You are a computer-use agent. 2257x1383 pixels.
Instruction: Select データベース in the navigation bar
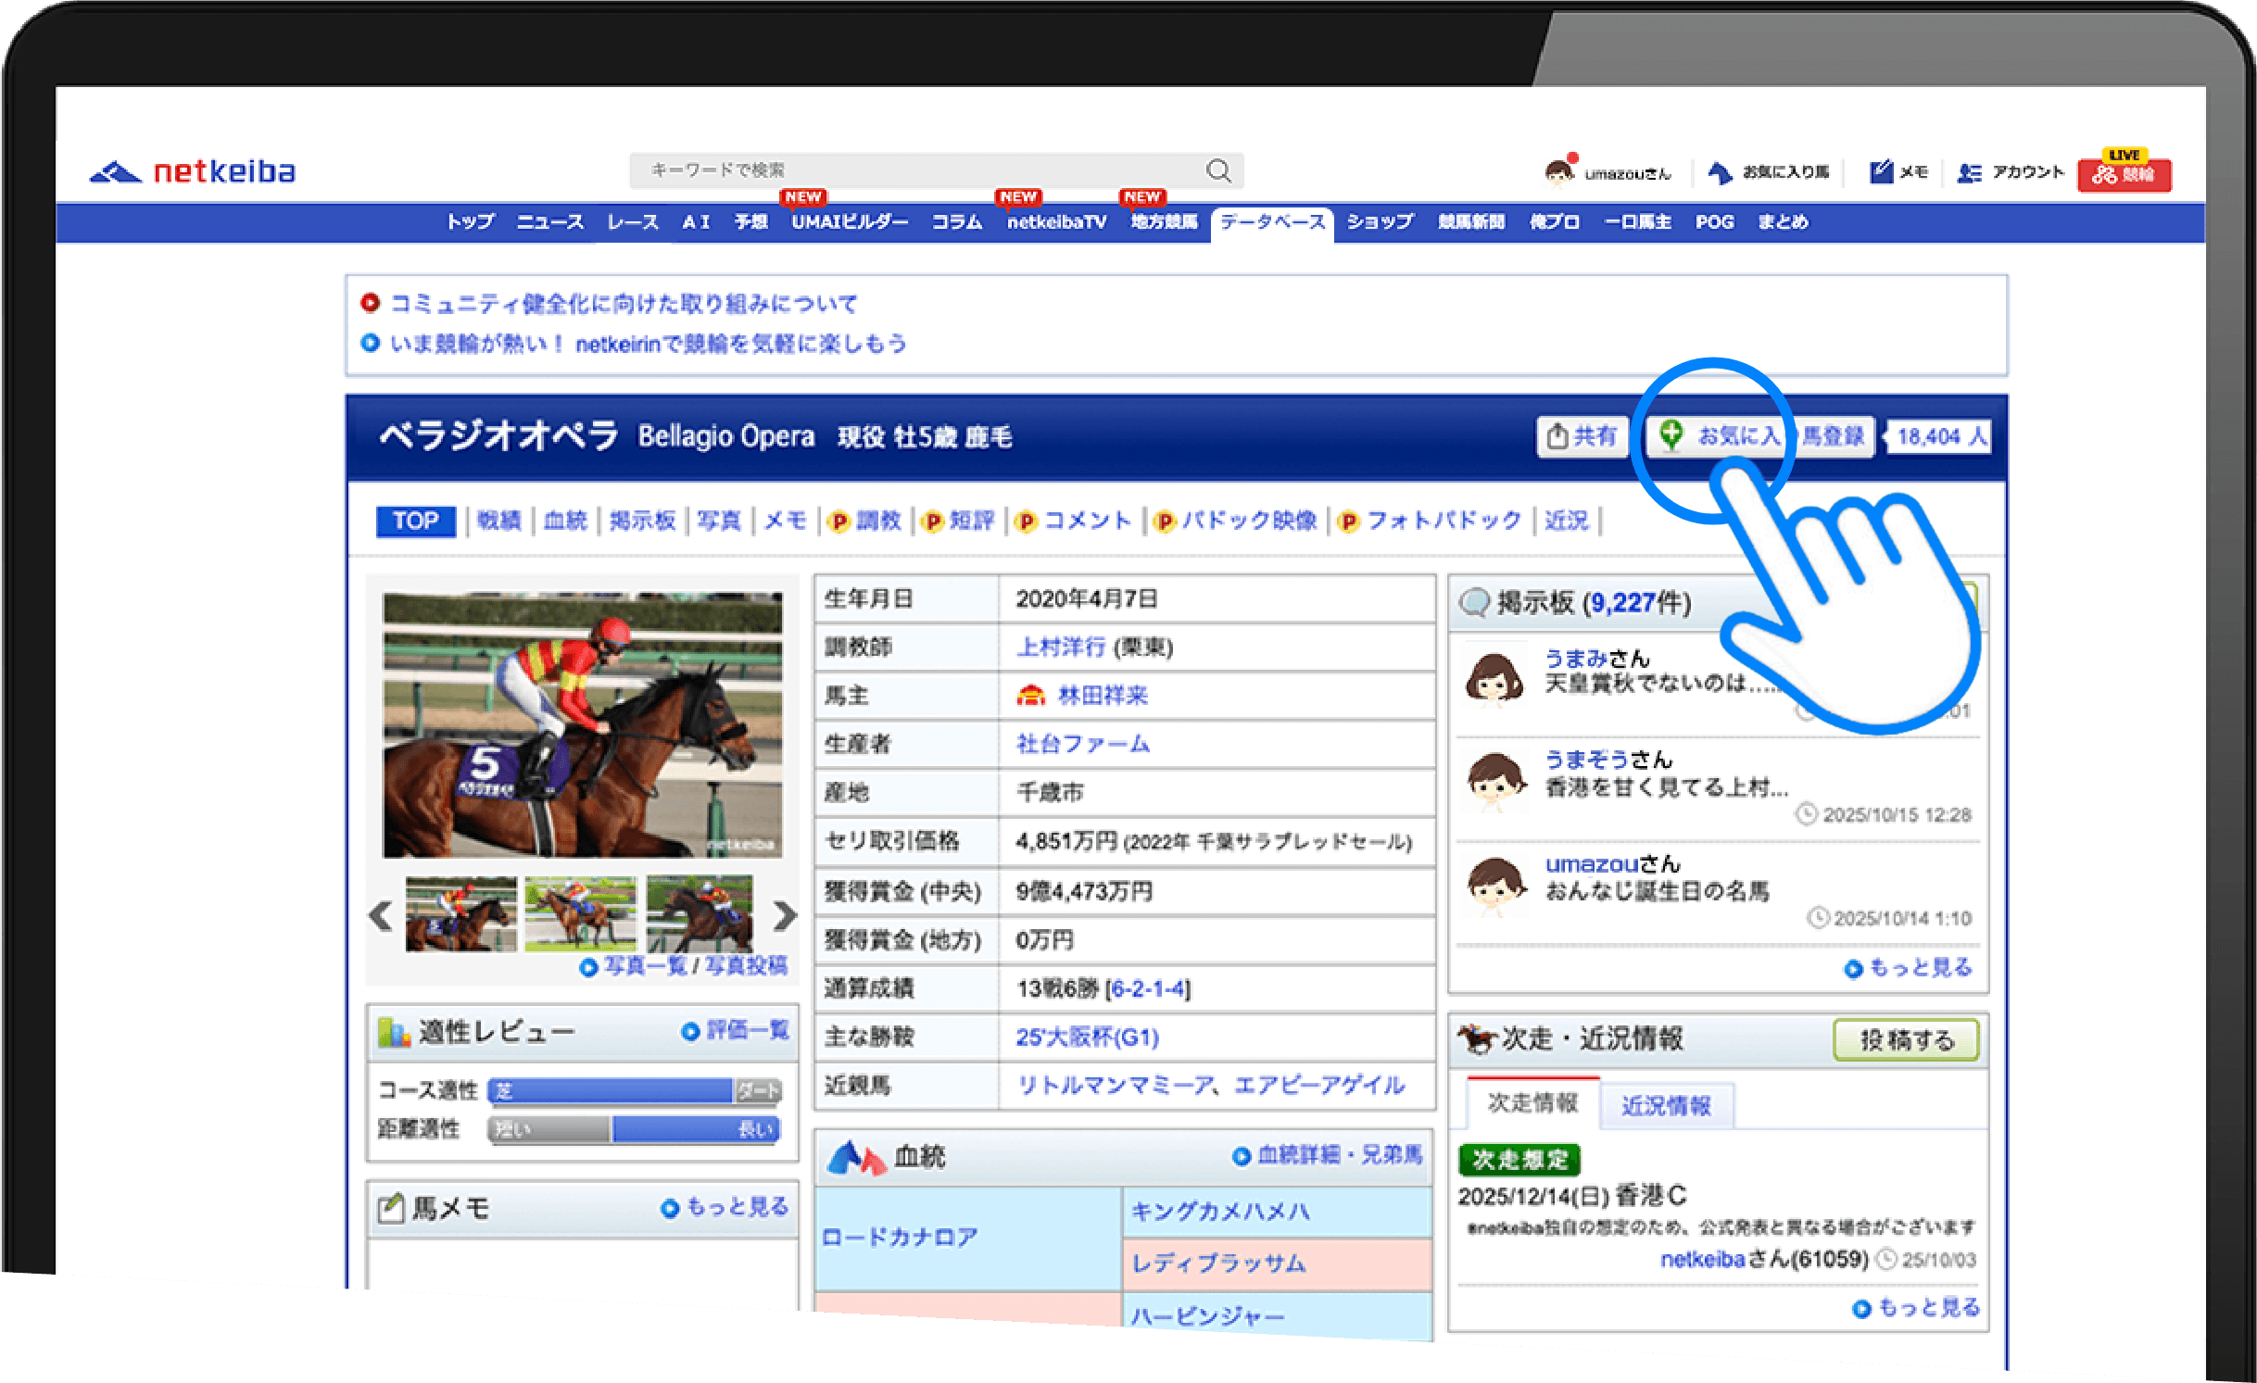(x=1271, y=222)
